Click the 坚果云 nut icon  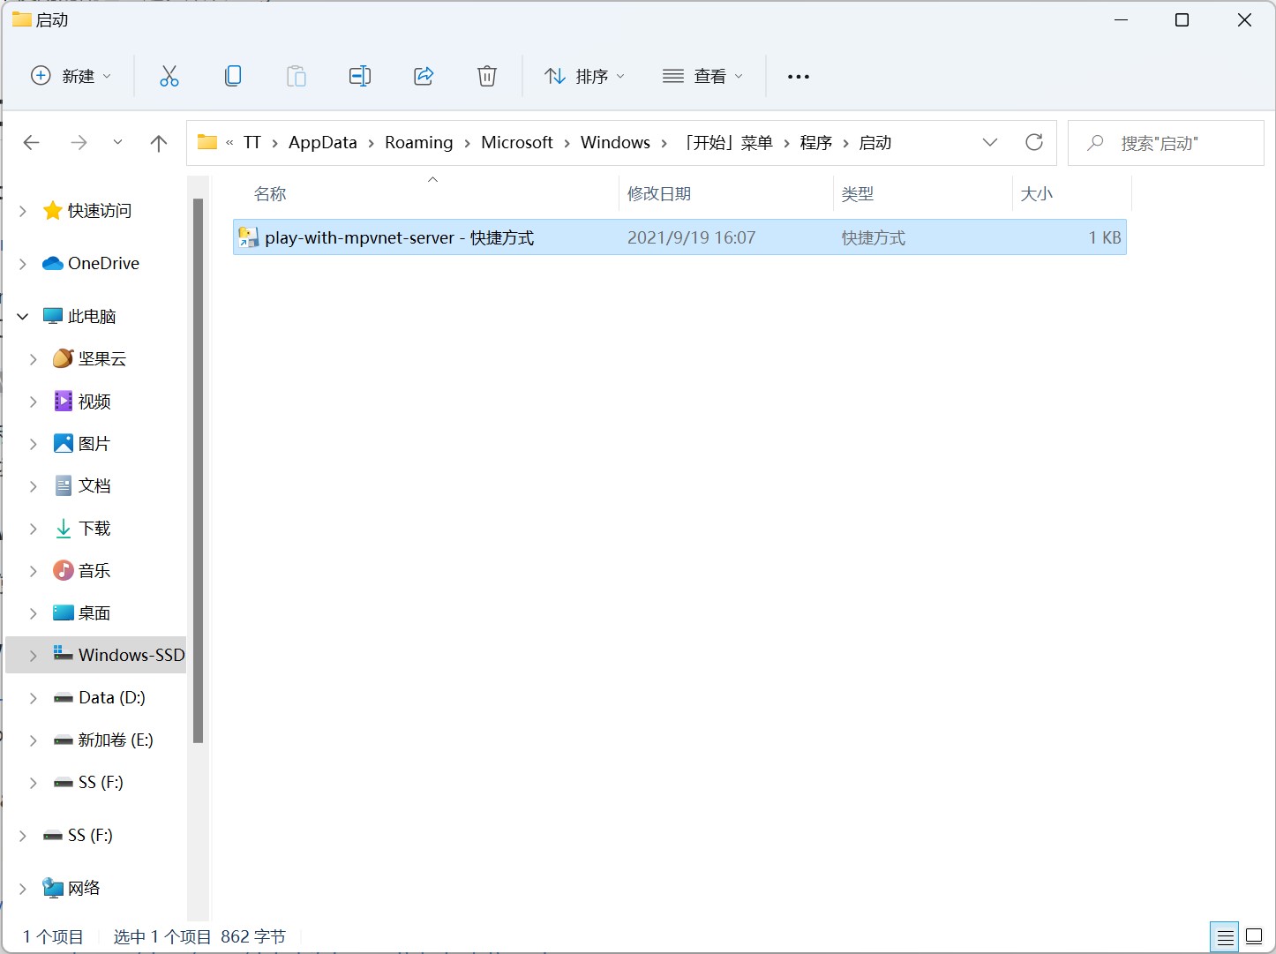coord(64,358)
